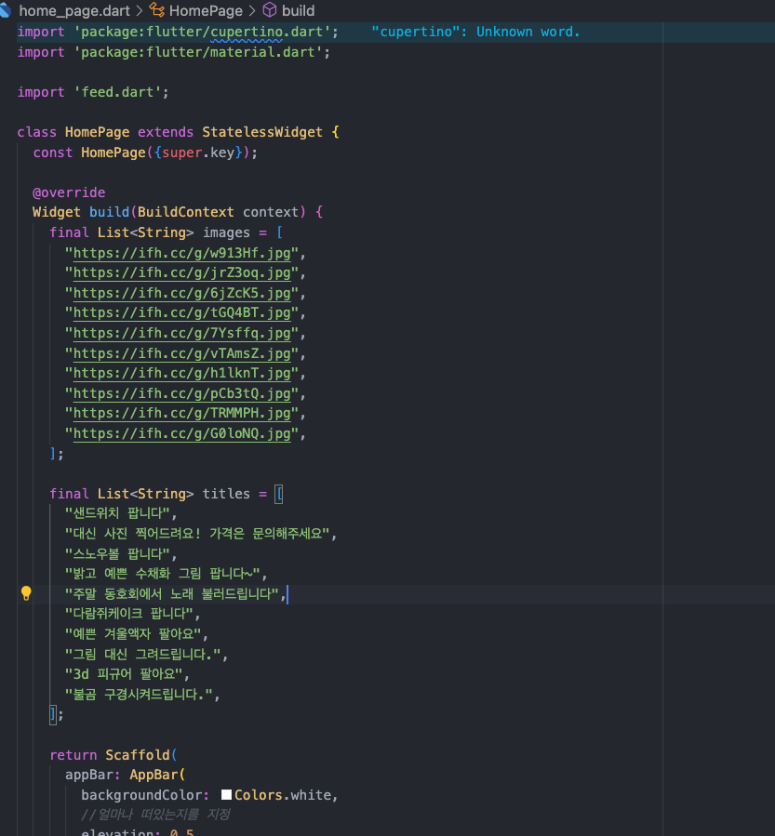Click the Korean comment under backgroundColor
The image size is (775, 836).
click(x=155, y=815)
